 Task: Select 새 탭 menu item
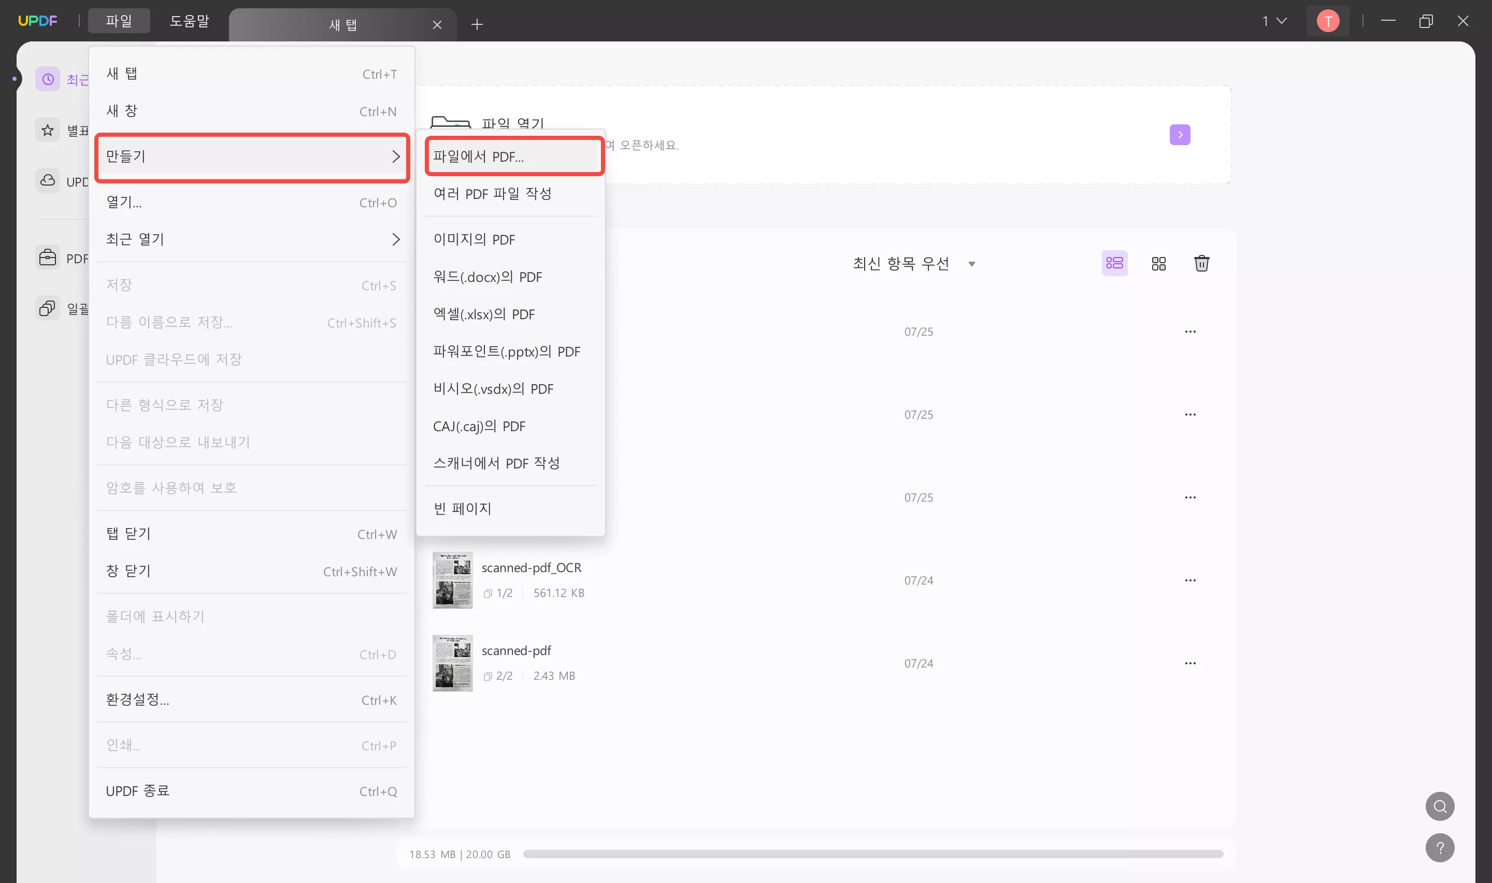click(x=252, y=74)
